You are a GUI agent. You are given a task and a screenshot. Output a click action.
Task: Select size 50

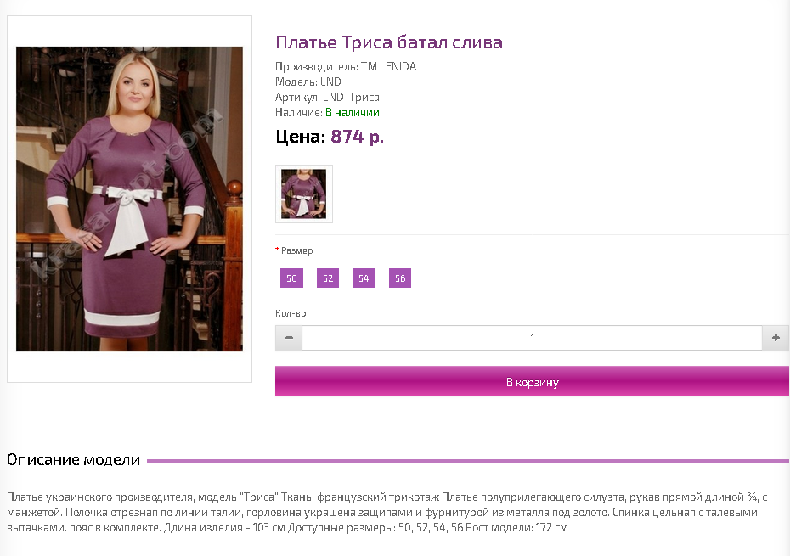point(291,278)
